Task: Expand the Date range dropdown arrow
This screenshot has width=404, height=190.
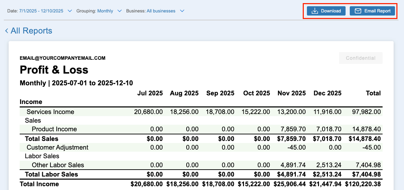Action: pos(70,11)
